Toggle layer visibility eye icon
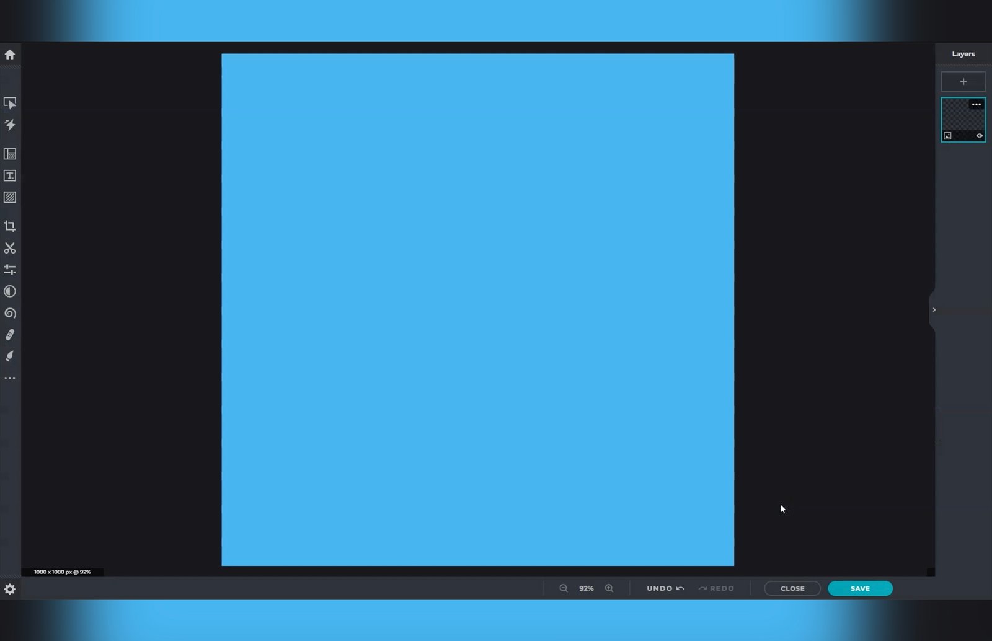The width and height of the screenshot is (992, 641). pos(980,136)
